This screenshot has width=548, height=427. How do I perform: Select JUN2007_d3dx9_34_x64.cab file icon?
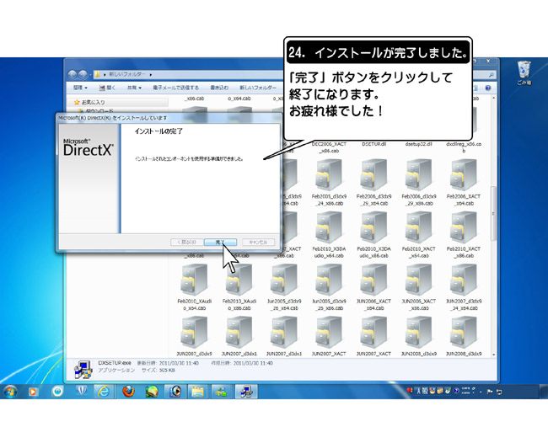[464, 280]
